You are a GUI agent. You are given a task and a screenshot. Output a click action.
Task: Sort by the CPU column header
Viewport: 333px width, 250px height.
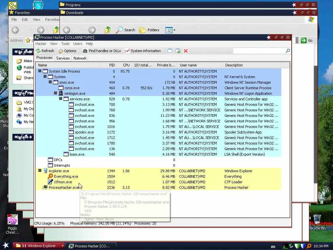click(x=124, y=65)
